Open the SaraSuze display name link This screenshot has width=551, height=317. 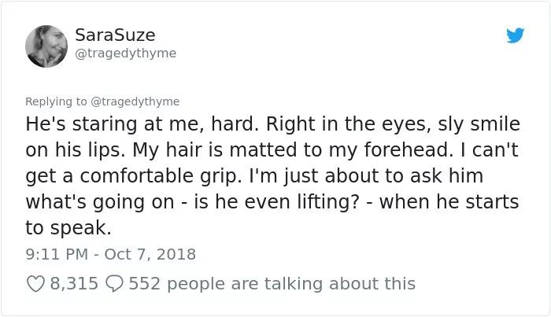(x=115, y=35)
